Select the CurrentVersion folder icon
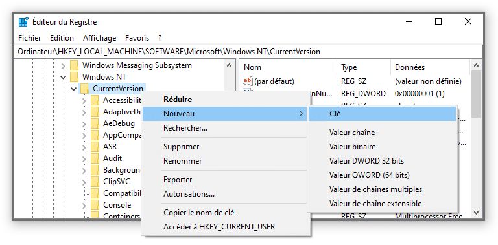 tap(84, 89)
